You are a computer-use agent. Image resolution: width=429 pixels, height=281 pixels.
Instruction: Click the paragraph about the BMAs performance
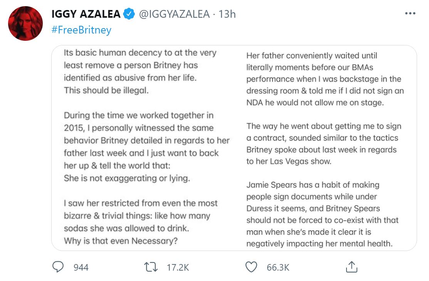tap(325, 79)
